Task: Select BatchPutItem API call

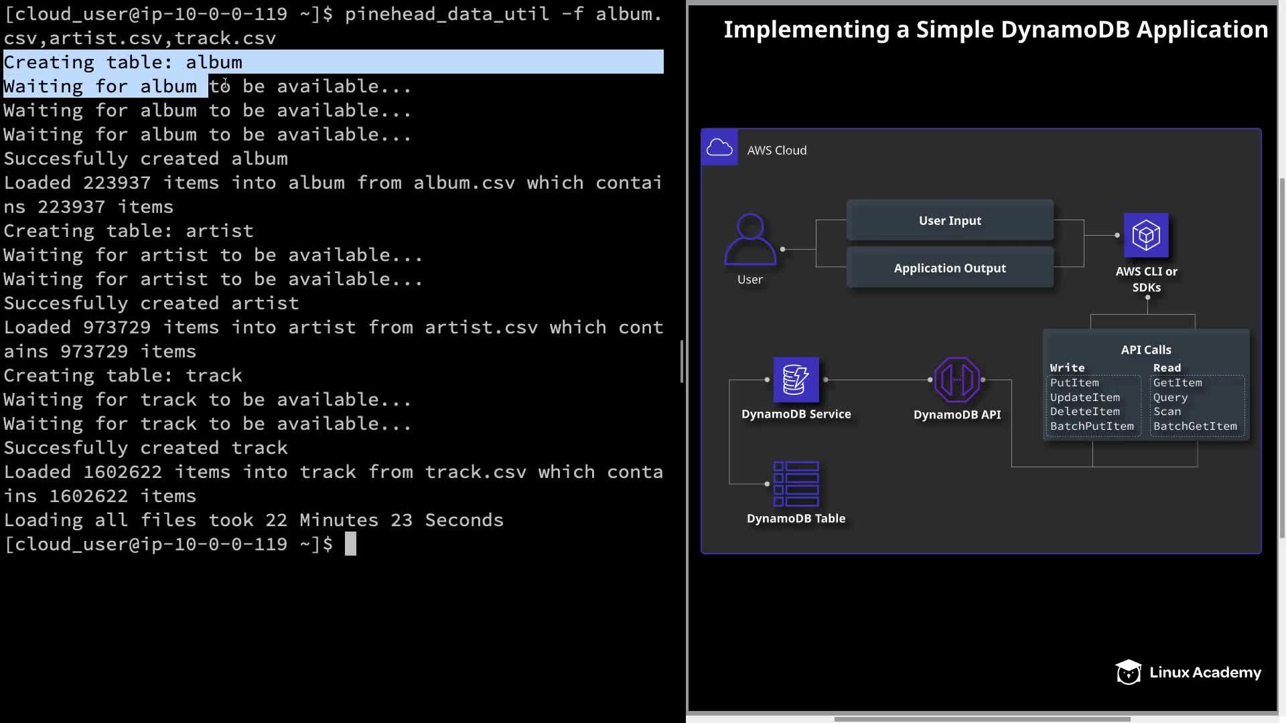Action: 1092,426
